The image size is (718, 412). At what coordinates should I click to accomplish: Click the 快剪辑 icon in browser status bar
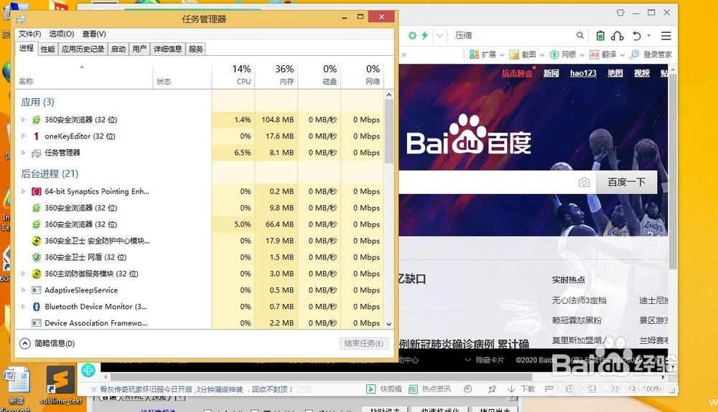point(371,388)
